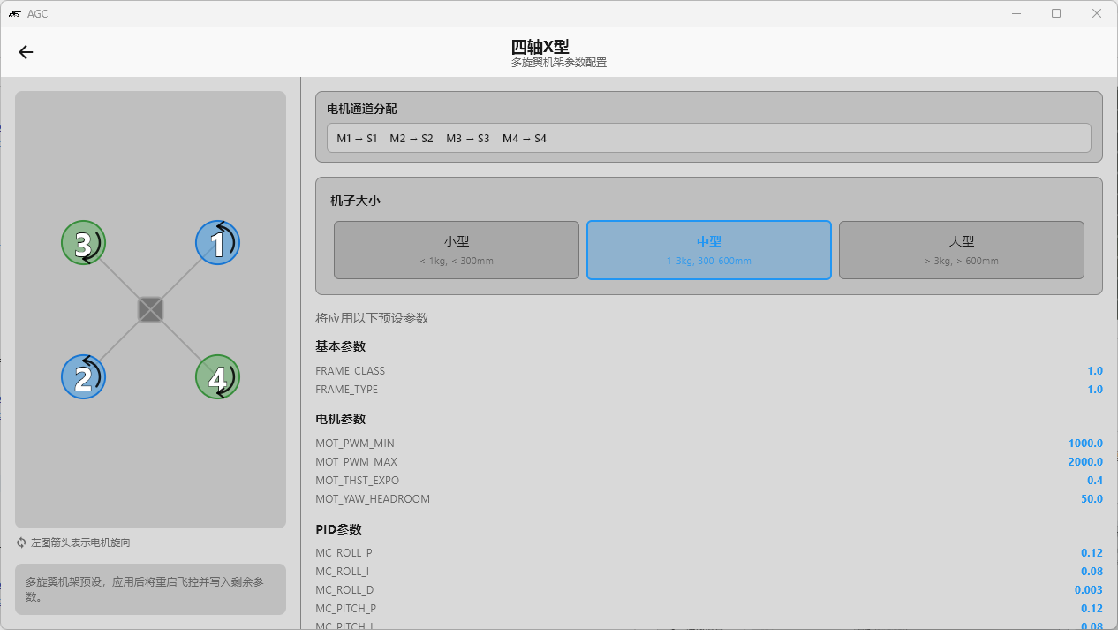Click the motor channel assignment field

pyautogui.click(x=708, y=138)
